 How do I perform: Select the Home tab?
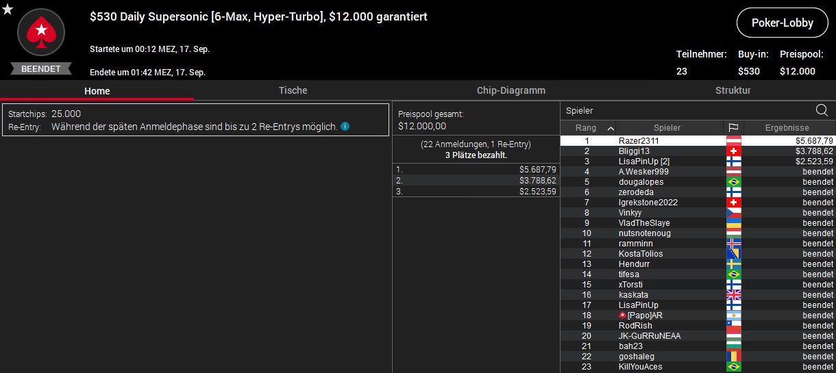click(97, 91)
